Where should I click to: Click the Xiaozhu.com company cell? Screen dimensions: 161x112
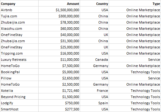(19, 28)
